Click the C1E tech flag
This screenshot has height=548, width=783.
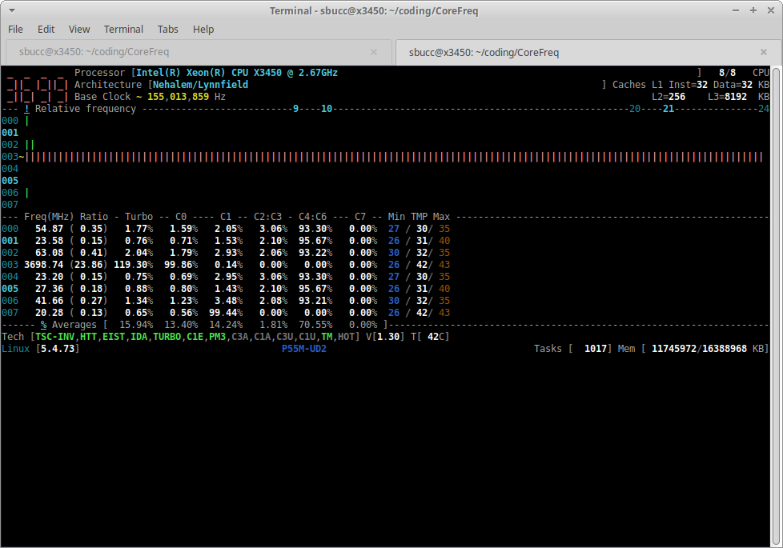tap(195, 336)
